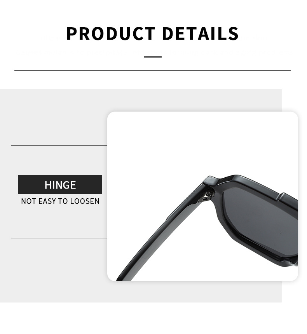This screenshot has height=334, width=307.
Task: Click the PRODUCT DETAILS heading
Action: pyautogui.click(x=152, y=33)
